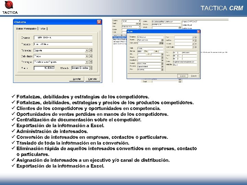Click the Localidad lookup arrow button
247x185 pixels.
pos(162,60)
